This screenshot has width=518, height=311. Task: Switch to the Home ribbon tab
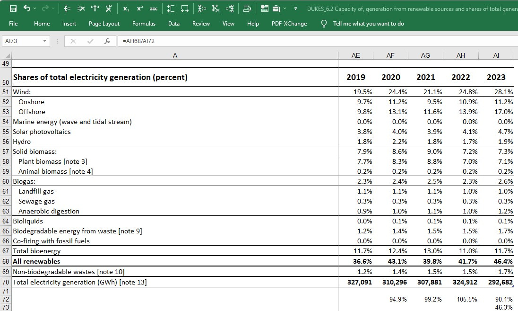click(42, 24)
